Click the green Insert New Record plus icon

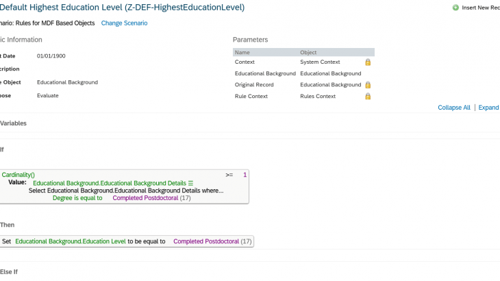(x=455, y=8)
